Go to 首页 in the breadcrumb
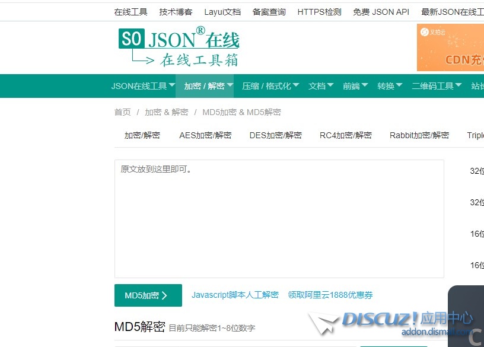The width and height of the screenshot is (484, 347). click(122, 112)
